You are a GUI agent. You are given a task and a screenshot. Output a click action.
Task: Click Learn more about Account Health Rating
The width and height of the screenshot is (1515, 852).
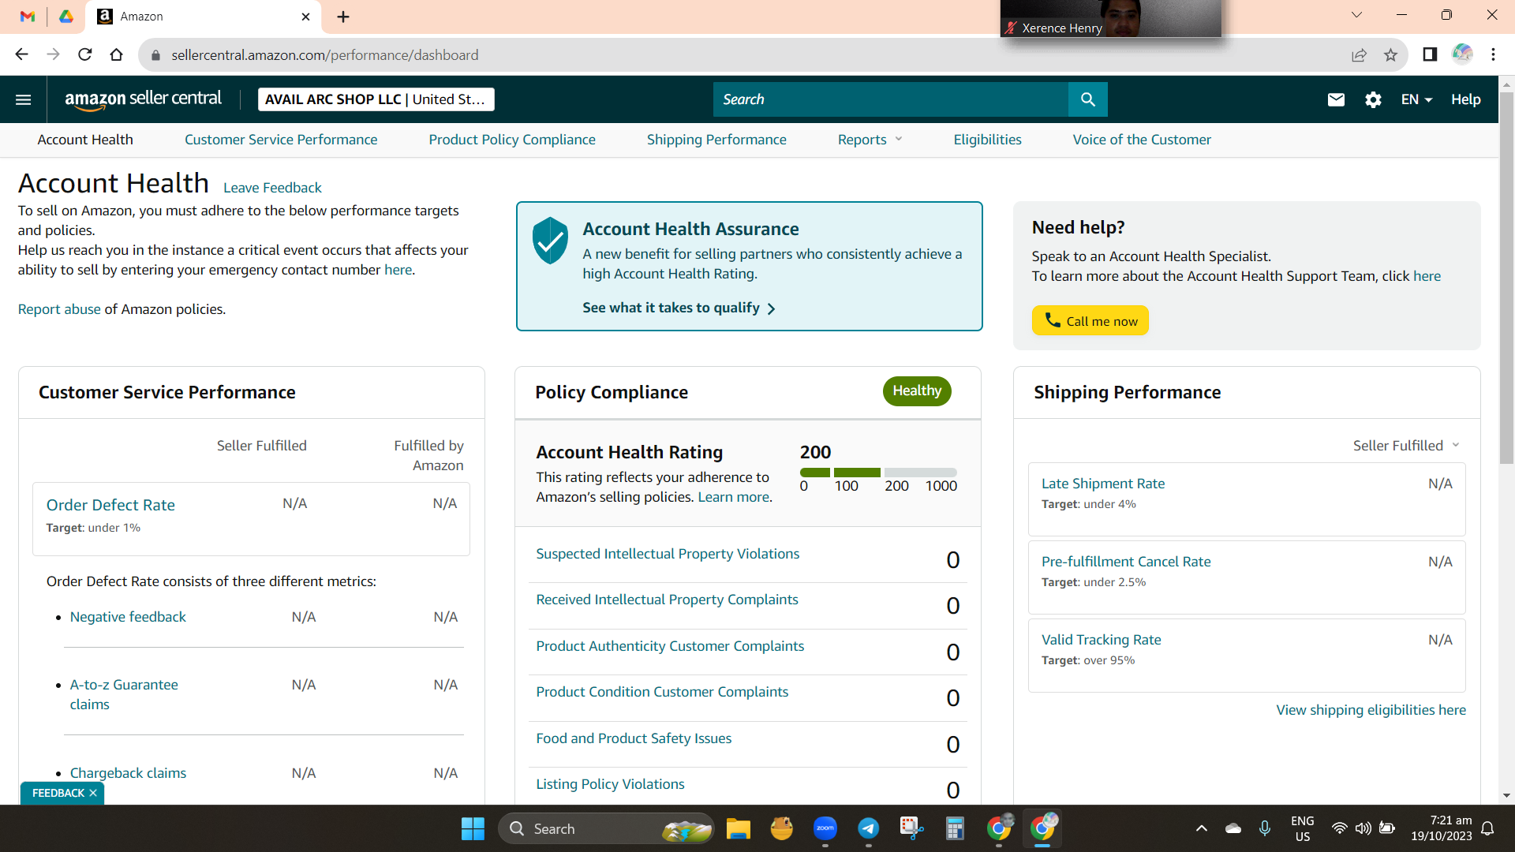click(733, 497)
